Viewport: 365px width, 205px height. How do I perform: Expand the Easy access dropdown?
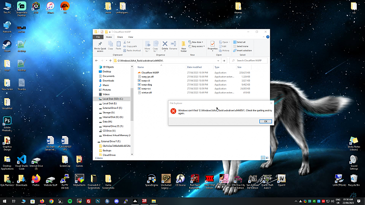pyautogui.click(x=198, y=46)
